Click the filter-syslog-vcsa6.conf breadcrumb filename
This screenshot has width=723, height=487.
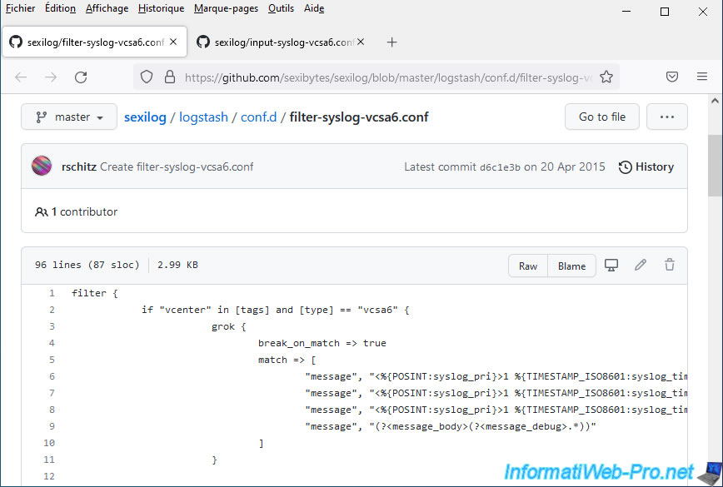tap(359, 117)
